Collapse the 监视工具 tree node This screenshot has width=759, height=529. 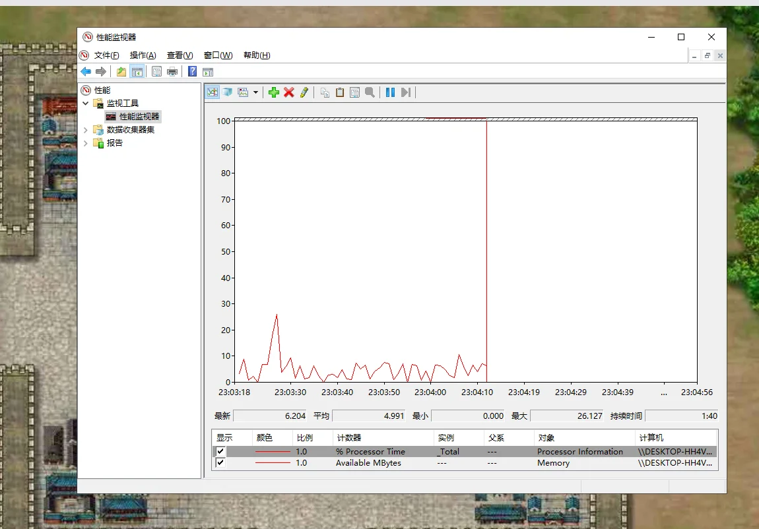[x=86, y=103]
